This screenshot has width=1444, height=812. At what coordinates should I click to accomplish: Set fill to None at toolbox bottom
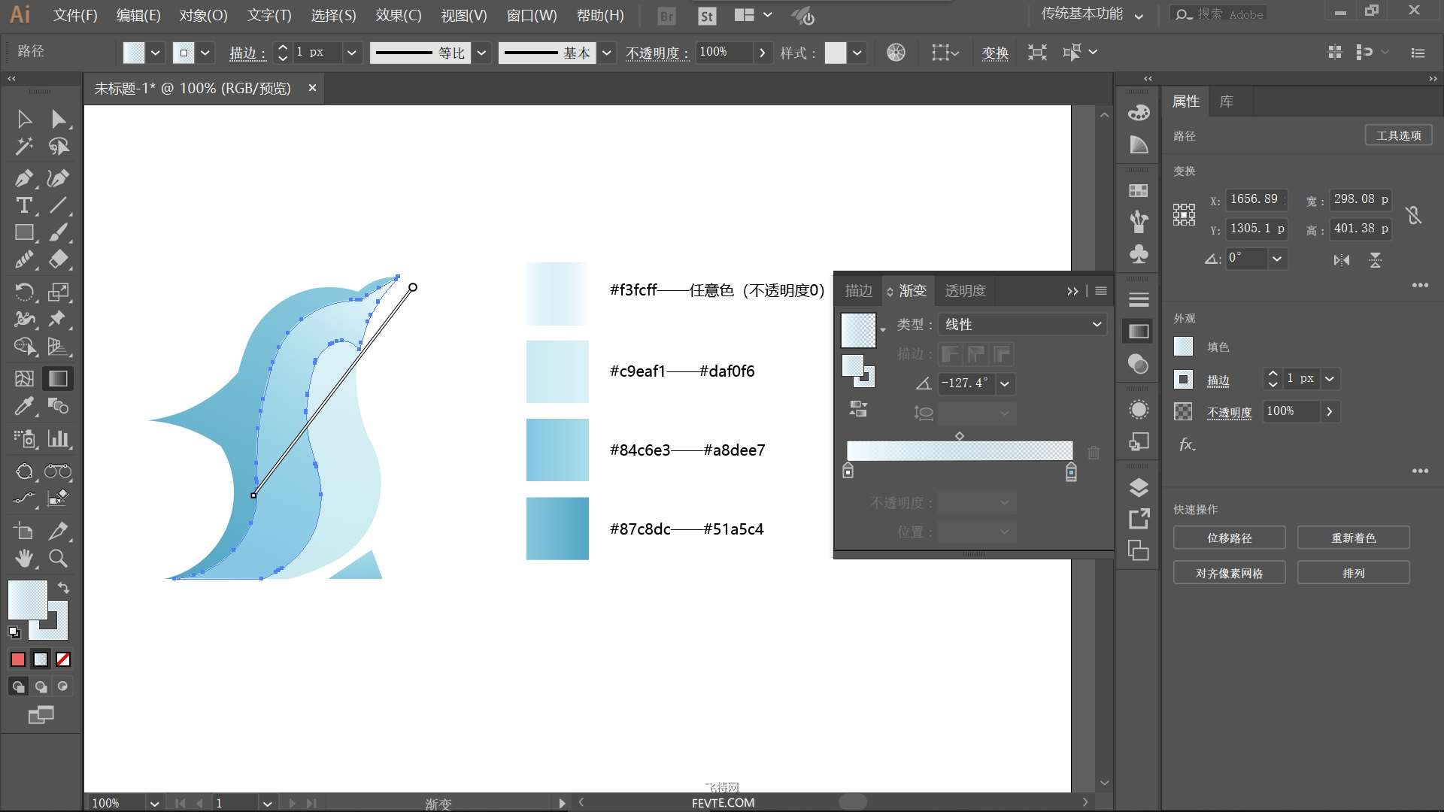[63, 659]
